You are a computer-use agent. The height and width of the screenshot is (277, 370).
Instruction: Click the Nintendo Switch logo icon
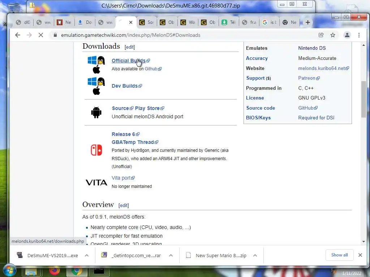pos(96,150)
